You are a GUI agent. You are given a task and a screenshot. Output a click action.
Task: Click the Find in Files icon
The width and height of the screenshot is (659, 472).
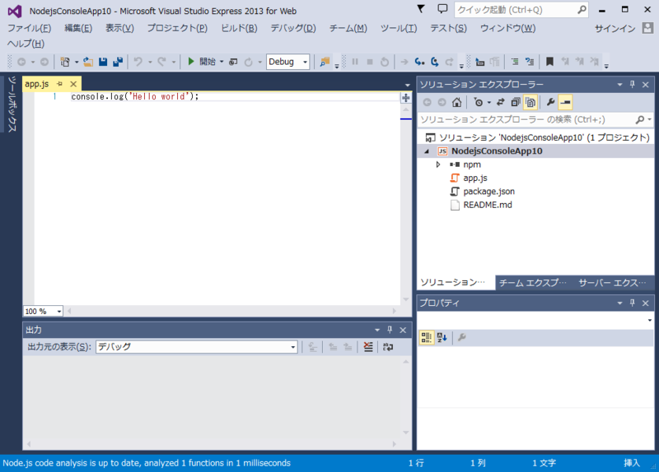[325, 62]
